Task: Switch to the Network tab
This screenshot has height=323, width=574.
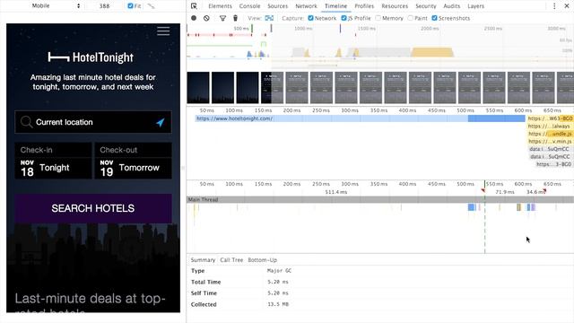Action: point(306,6)
